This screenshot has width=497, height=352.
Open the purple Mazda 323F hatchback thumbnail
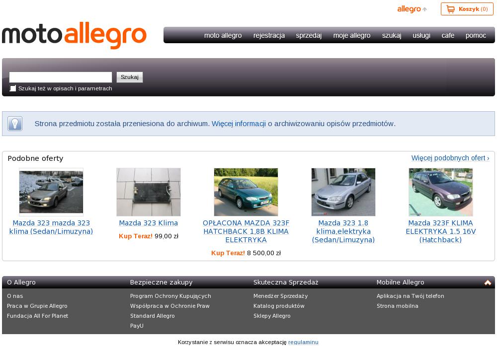440,192
